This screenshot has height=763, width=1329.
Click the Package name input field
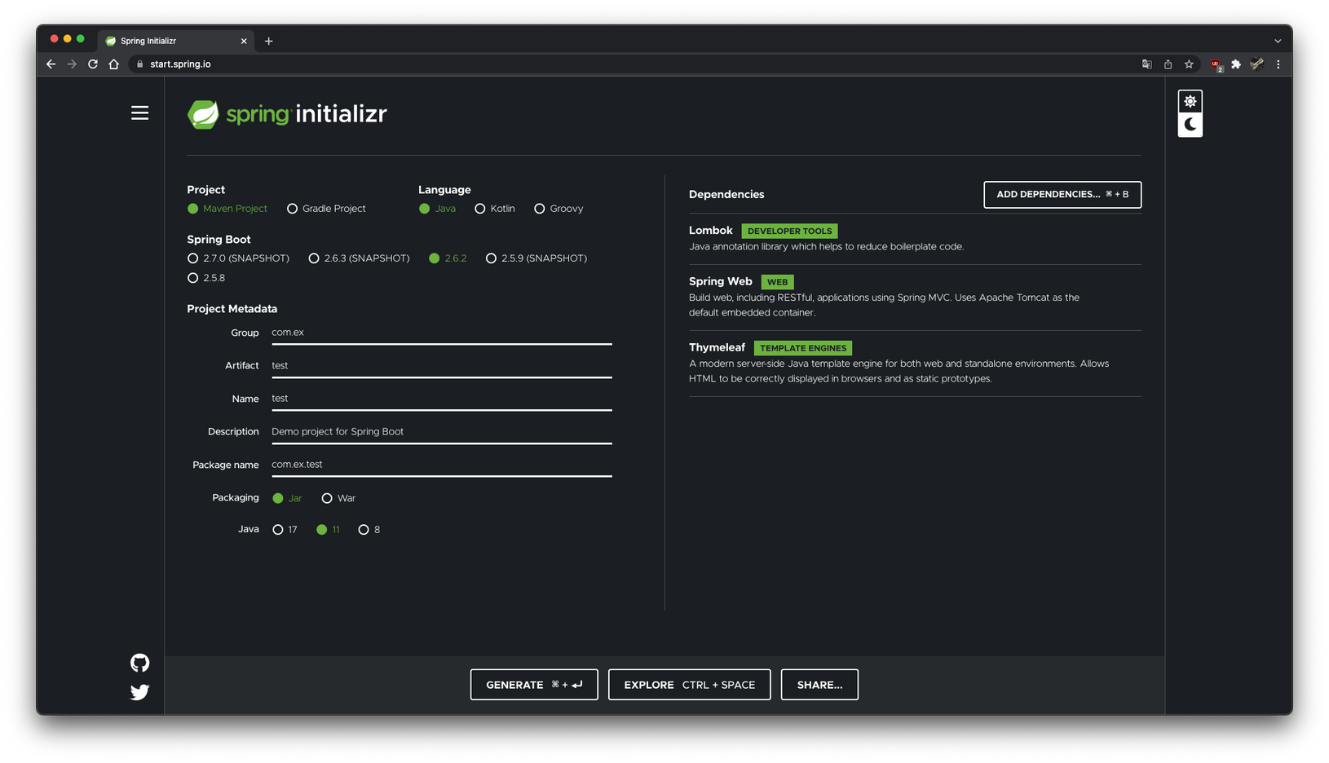pos(441,465)
